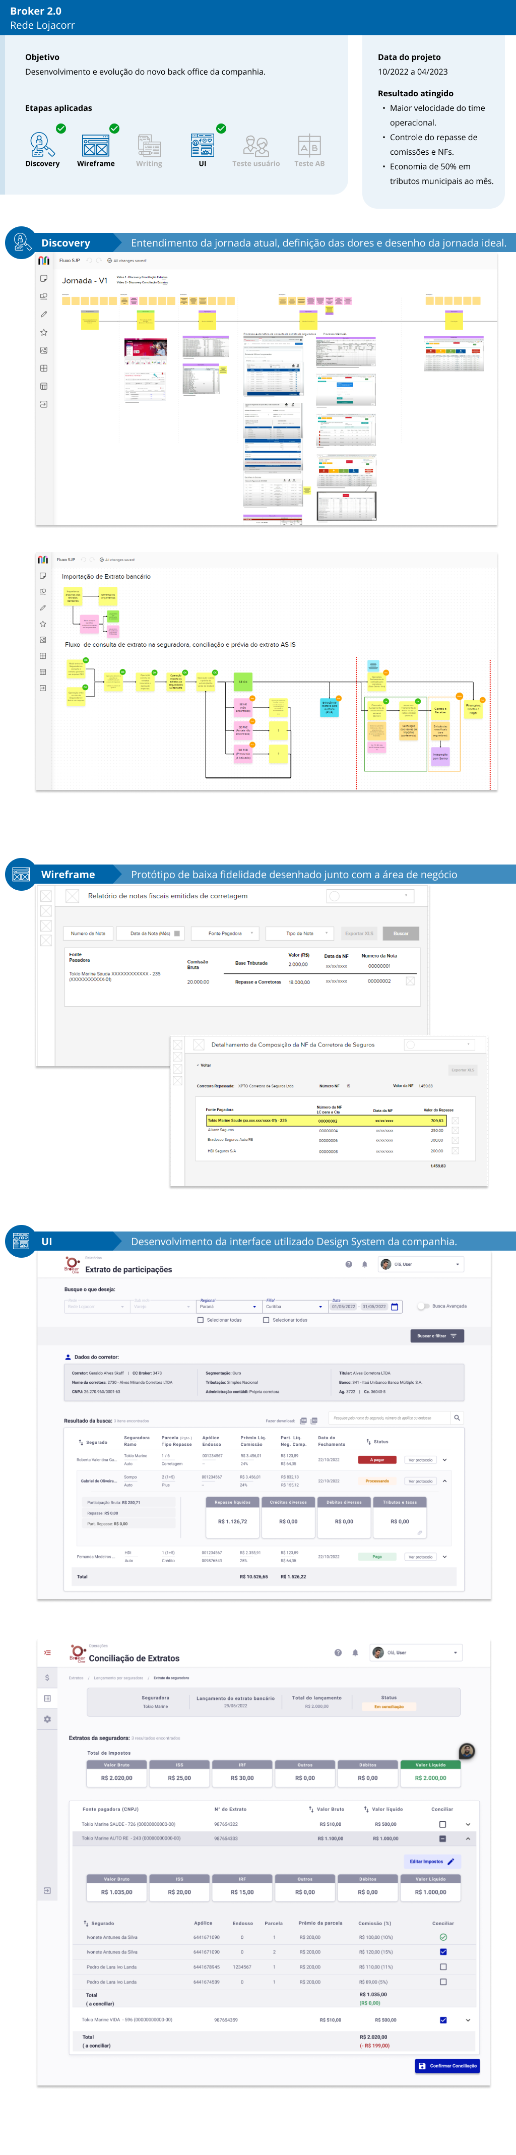Click the help icon in Extrato de participações header

tap(349, 1264)
